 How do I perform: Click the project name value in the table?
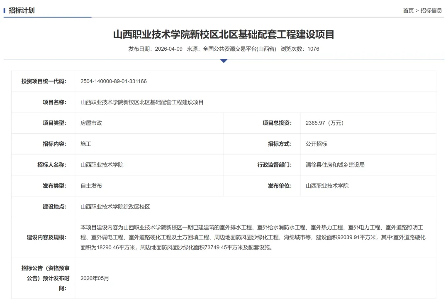142,102
